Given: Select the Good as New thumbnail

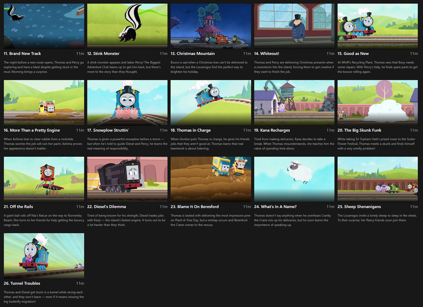Looking at the screenshot, I should click(x=378, y=26).
